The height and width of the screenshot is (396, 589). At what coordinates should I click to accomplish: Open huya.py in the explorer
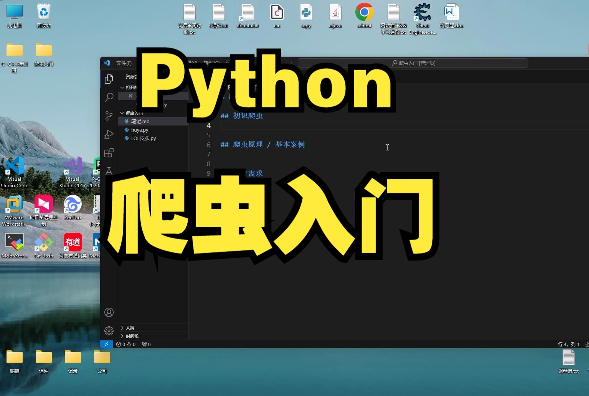click(x=153, y=130)
